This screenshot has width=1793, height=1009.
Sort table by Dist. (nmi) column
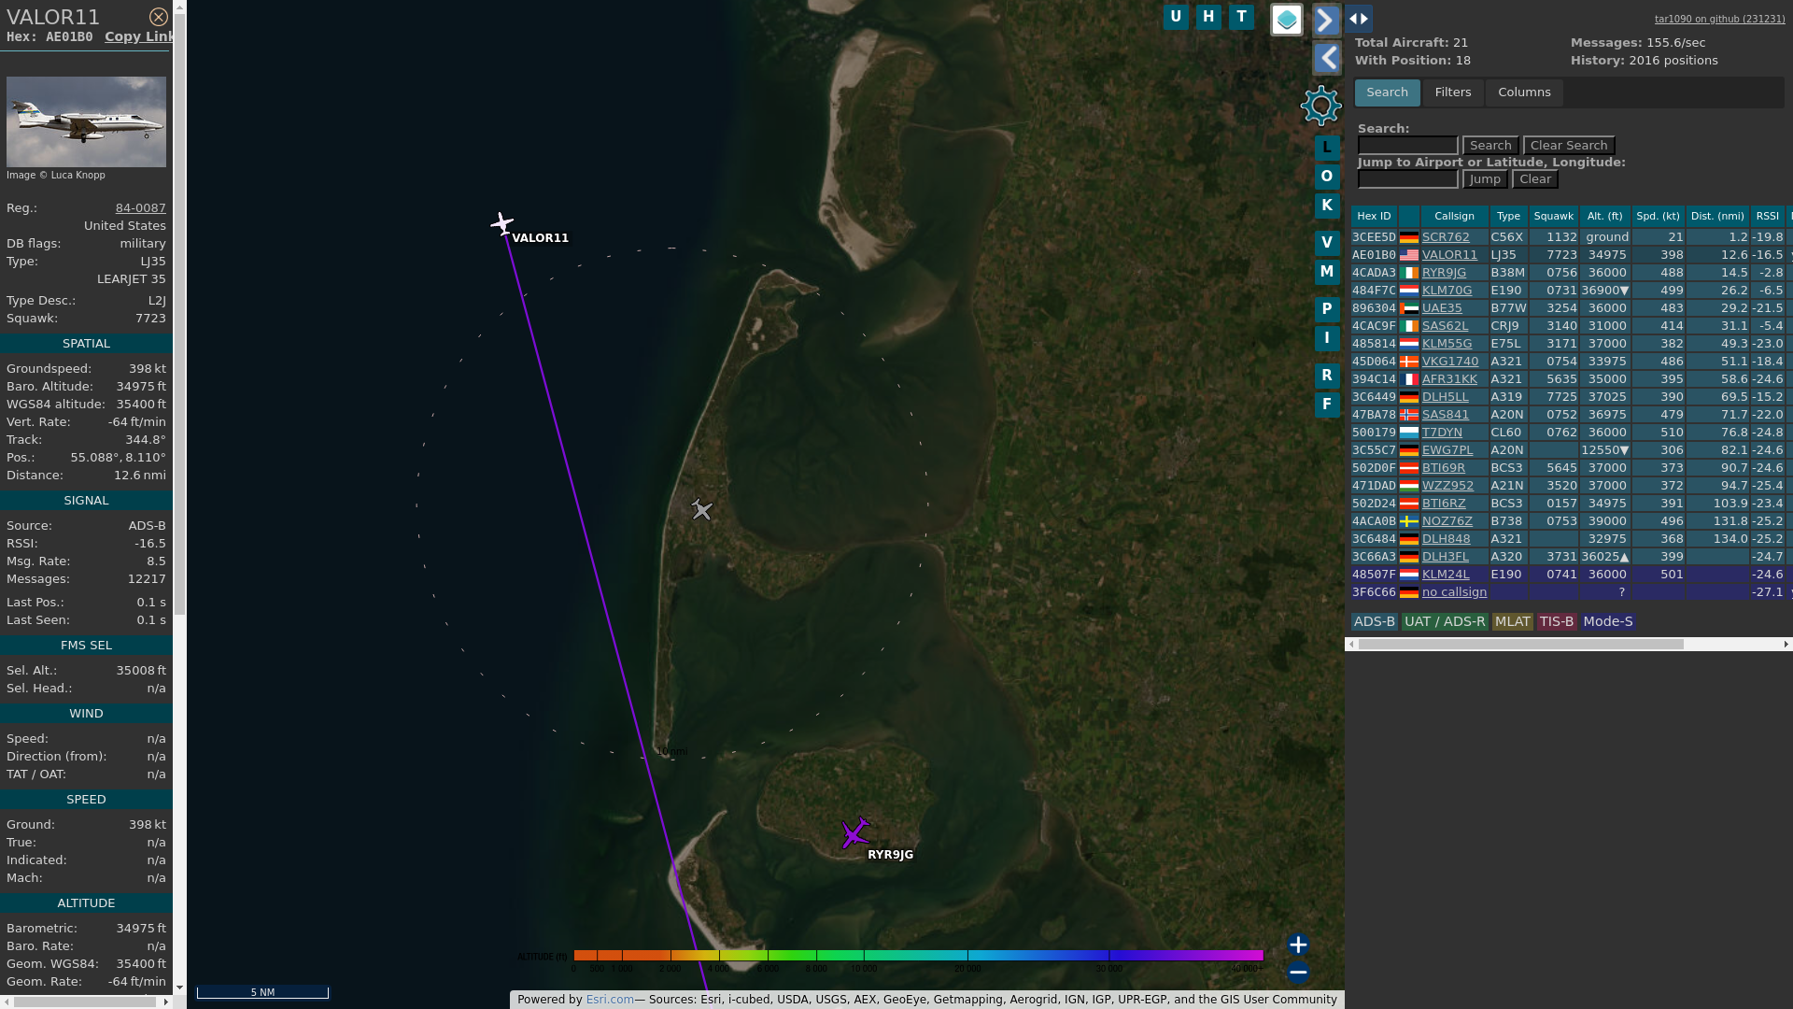click(1717, 216)
